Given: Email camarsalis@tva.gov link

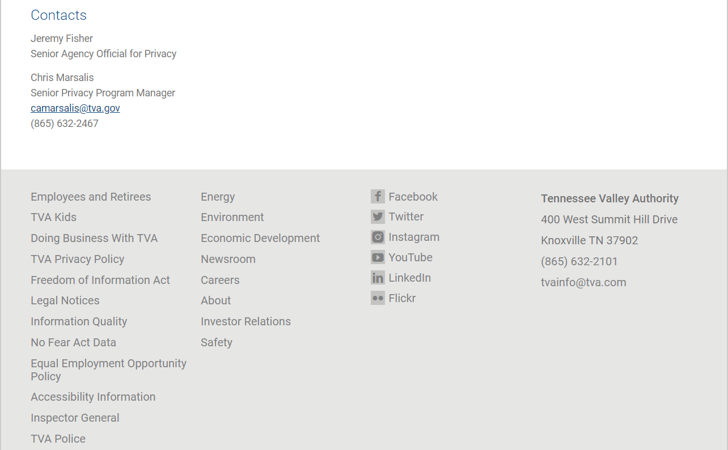Looking at the screenshot, I should (x=75, y=108).
